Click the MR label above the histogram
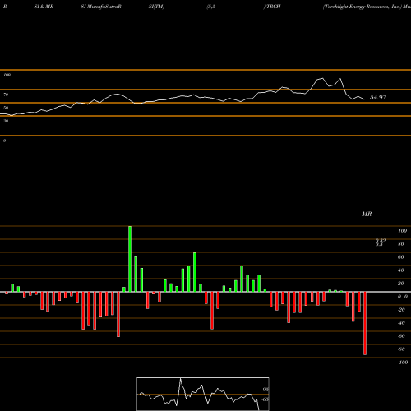This screenshot has width=411, height=411. pyautogui.click(x=367, y=214)
